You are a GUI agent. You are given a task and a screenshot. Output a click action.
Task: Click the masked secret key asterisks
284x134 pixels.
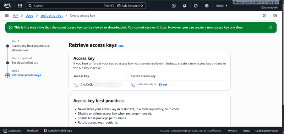point(147,84)
